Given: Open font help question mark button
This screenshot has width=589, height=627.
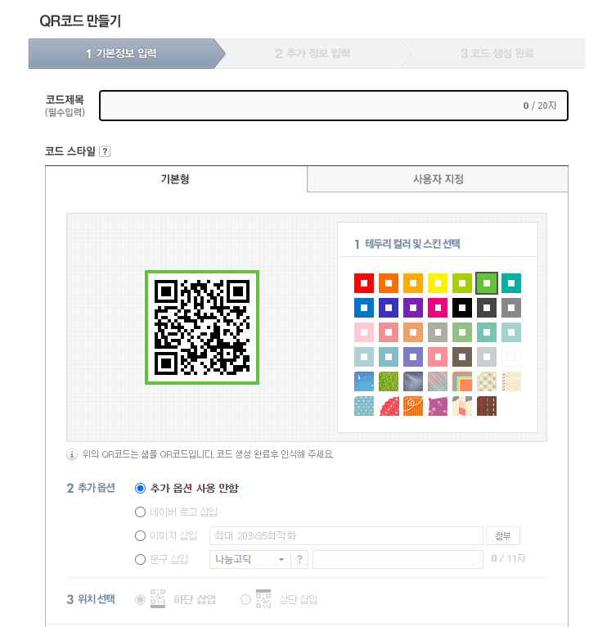Looking at the screenshot, I should point(299,559).
